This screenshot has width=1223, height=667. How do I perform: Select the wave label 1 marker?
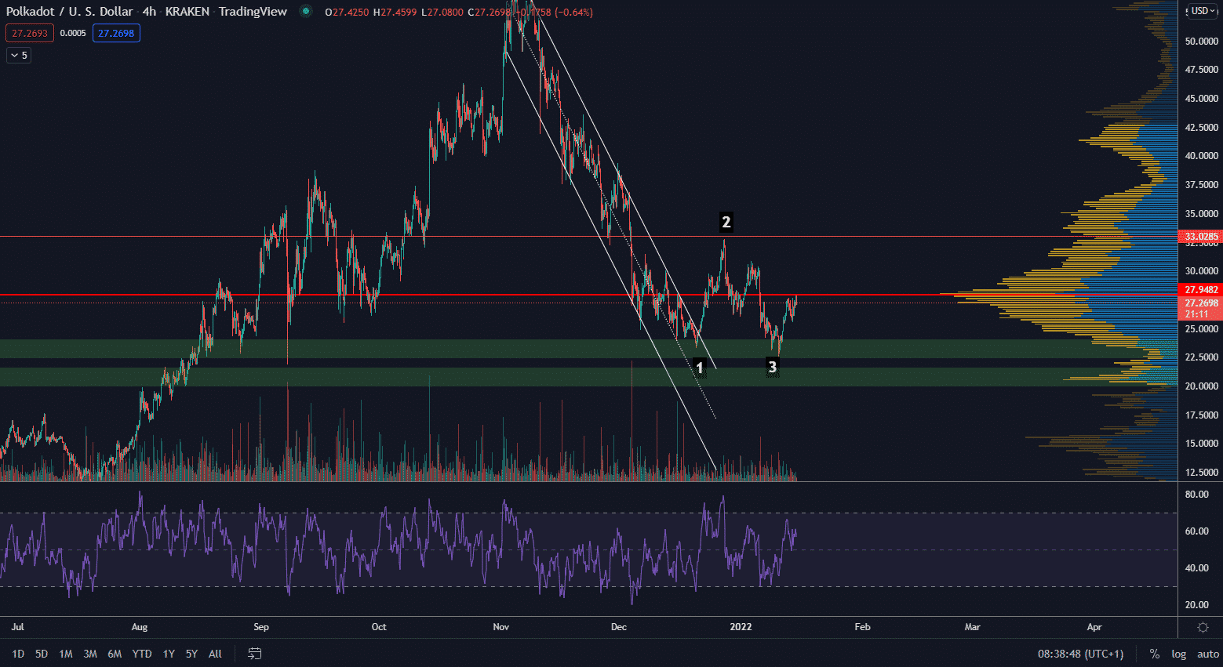(700, 367)
